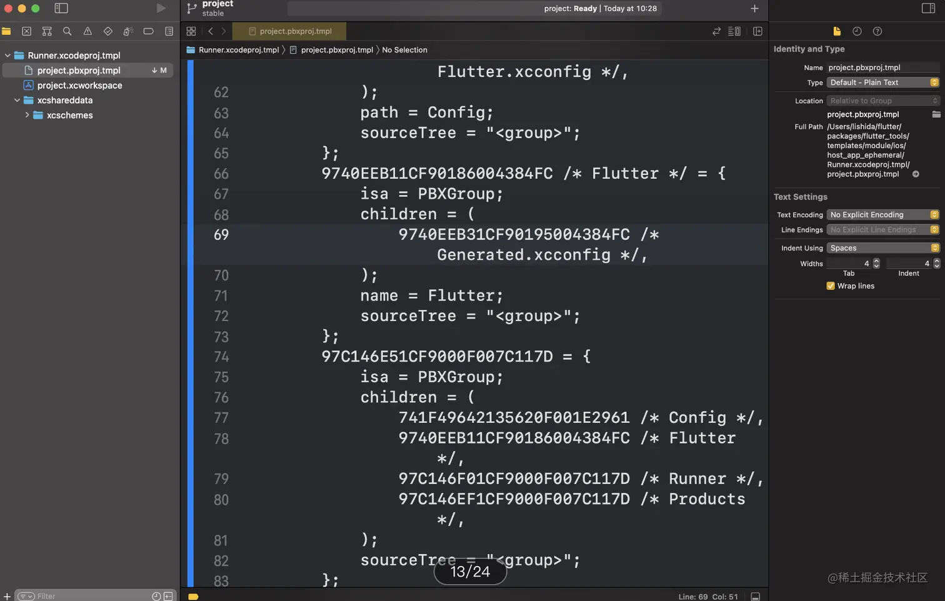Click Line 69 Col 51 status text
Viewport: 945px width, 601px height.
tap(708, 597)
